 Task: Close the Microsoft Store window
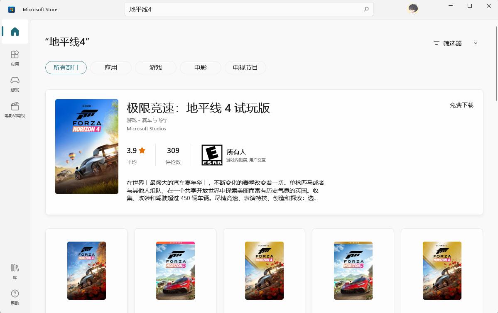click(x=489, y=6)
